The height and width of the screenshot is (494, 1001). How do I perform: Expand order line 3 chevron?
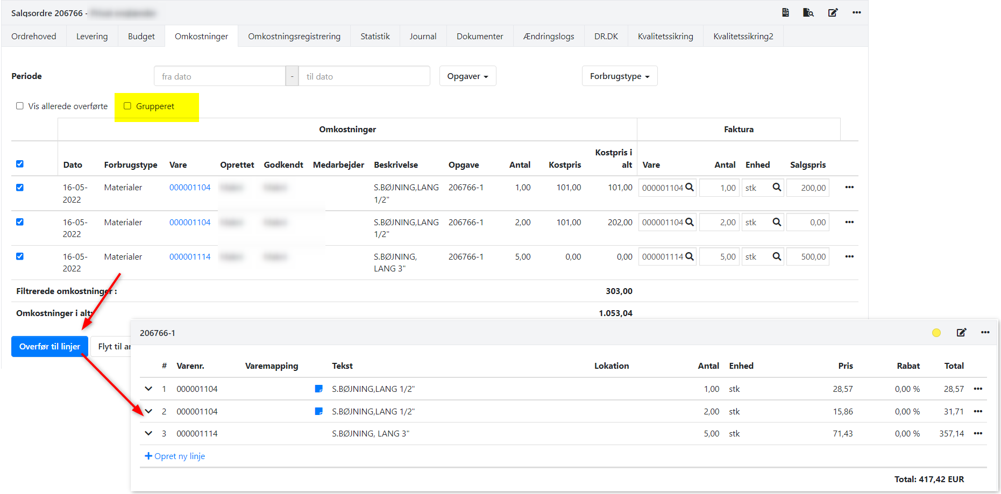pyautogui.click(x=148, y=433)
